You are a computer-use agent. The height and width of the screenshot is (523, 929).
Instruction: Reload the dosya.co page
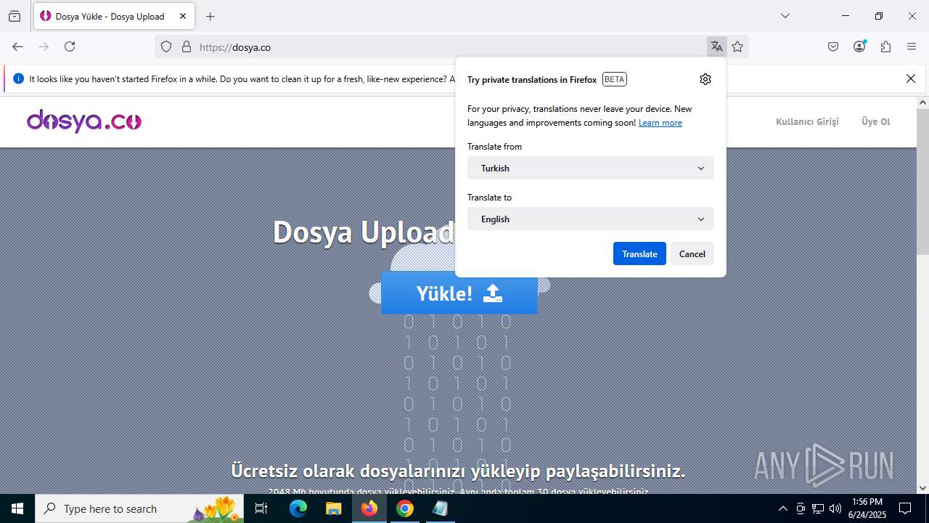[70, 46]
